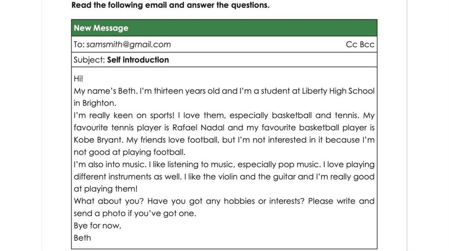Screen dimensions: 449x251
Task: Click the 'Subject:' label
Action: click(89, 60)
